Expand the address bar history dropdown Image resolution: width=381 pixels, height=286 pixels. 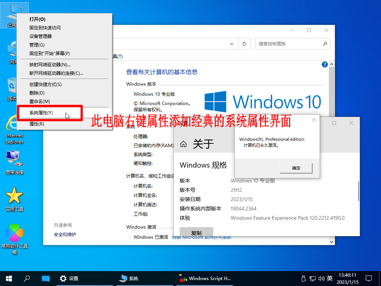tap(232, 44)
